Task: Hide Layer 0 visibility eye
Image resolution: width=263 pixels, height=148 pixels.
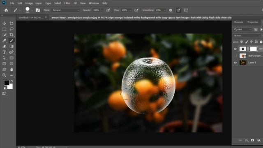Action: coord(235,62)
